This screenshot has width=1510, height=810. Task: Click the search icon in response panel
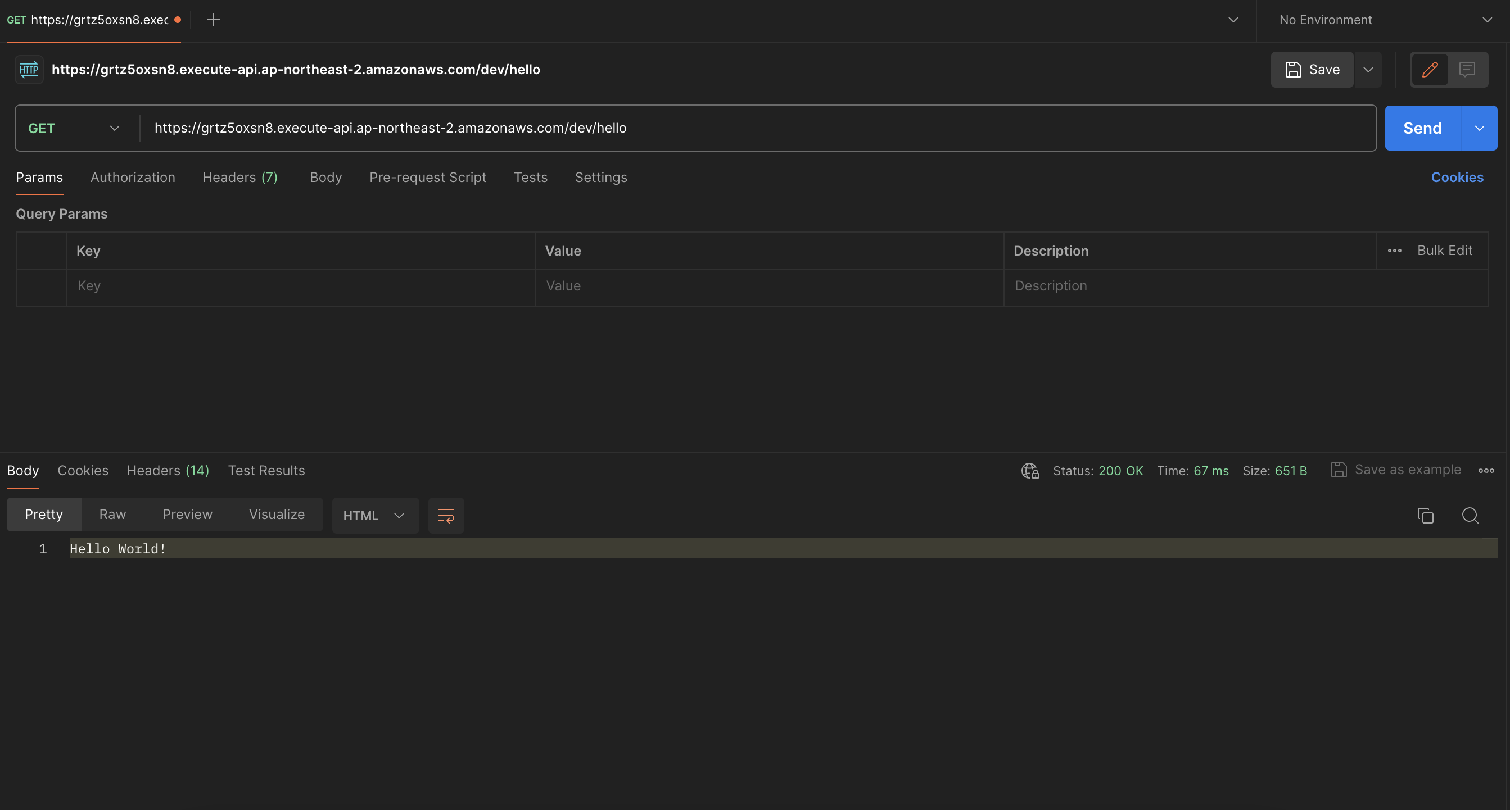(x=1469, y=516)
